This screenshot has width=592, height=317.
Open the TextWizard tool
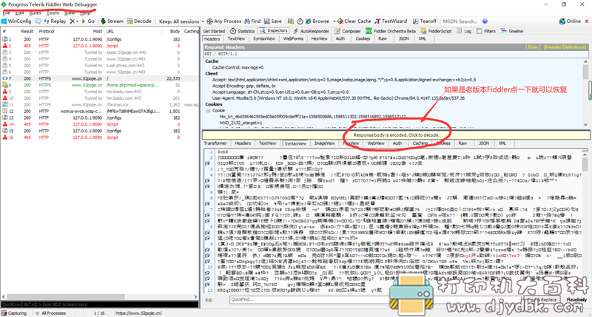tap(391, 21)
